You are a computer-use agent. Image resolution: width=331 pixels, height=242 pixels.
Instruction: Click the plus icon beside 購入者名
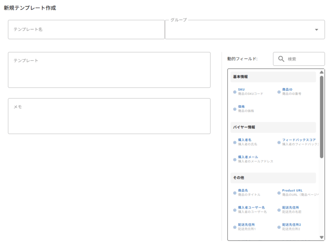[x=235, y=142]
